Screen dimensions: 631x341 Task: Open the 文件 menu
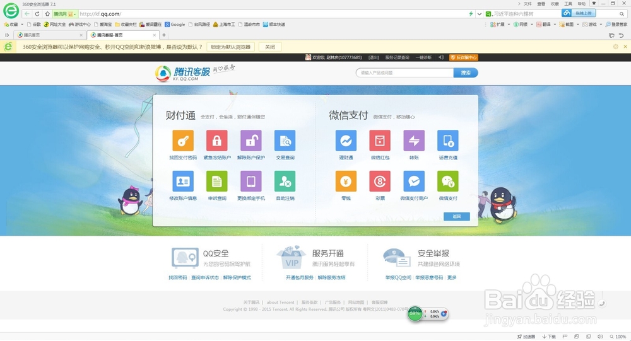(528, 4)
